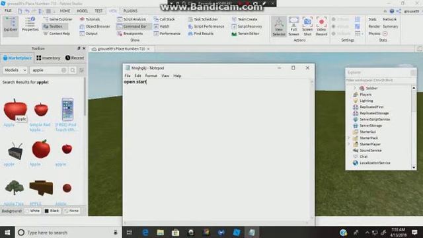Open Toolbox search filter options
The height and width of the screenshot is (238, 423).
(x=81, y=70)
